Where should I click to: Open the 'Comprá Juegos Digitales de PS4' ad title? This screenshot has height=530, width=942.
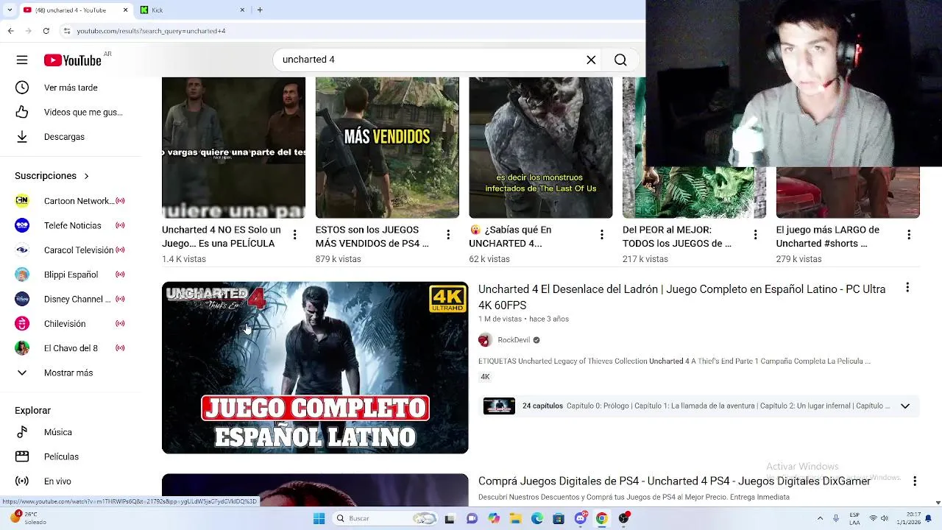[x=674, y=481]
